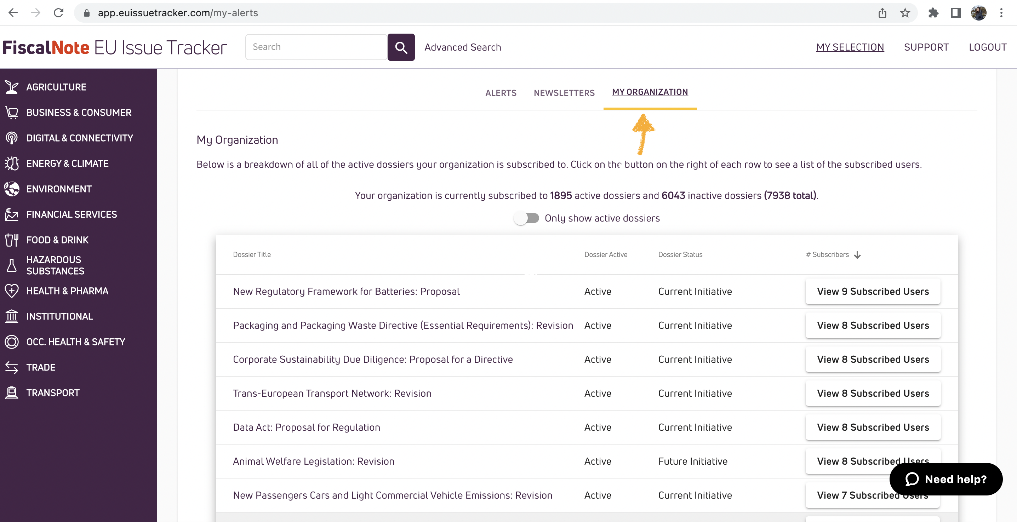Switch to the Alerts tab
This screenshot has height=522, width=1017.
tap(501, 93)
